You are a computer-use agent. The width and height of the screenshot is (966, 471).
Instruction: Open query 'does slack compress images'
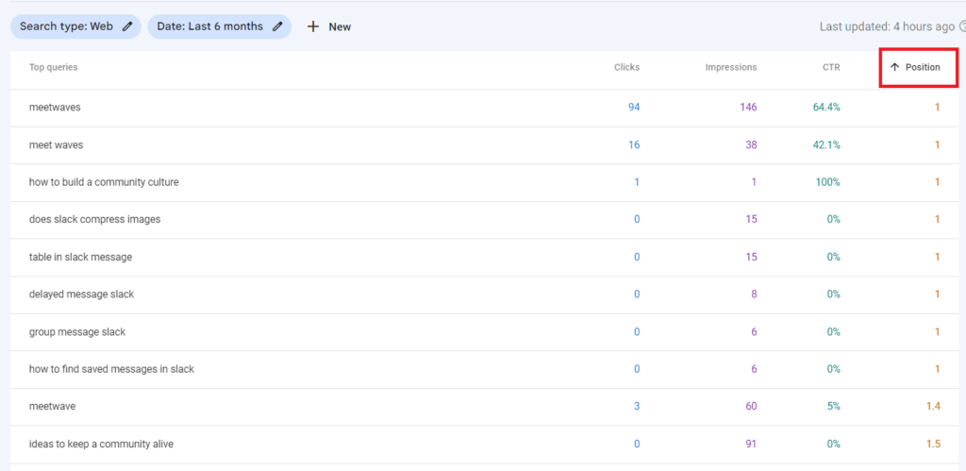pos(95,220)
